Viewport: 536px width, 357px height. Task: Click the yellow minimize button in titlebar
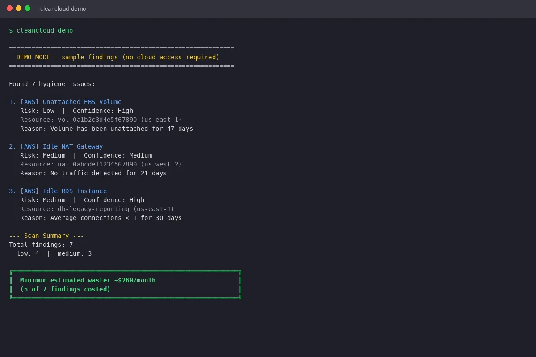[x=18, y=8]
